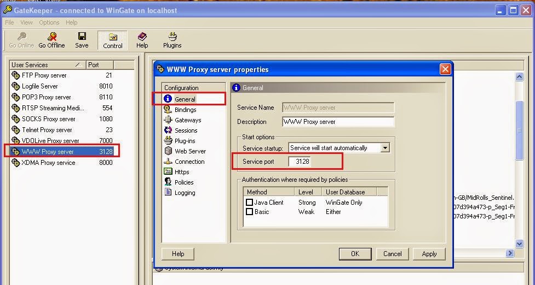Click the 'WinGate Only' cell
535x285 pixels.
[x=344, y=203]
